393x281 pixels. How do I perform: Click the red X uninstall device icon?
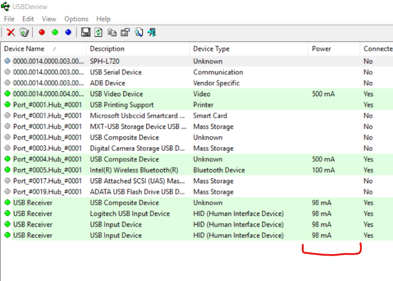[x=11, y=33]
